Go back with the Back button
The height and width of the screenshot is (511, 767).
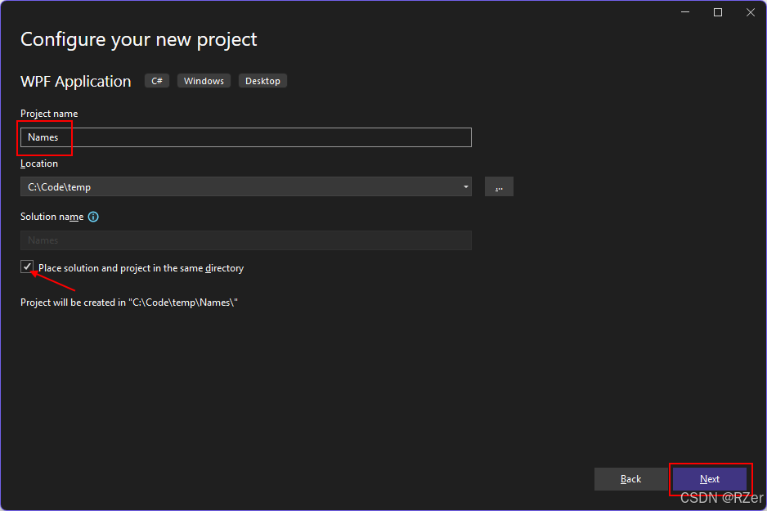pyautogui.click(x=630, y=479)
